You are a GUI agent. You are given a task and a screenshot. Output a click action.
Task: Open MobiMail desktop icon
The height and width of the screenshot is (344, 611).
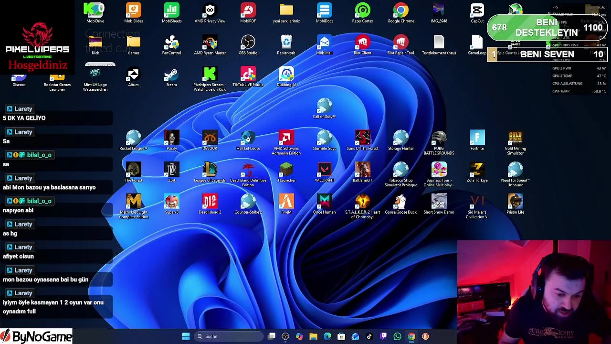(324, 45)
